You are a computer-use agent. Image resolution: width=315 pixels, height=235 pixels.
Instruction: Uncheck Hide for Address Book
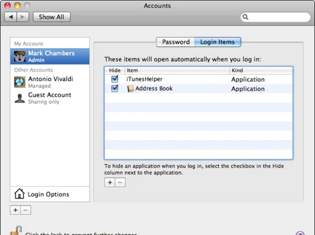(115, 89)
